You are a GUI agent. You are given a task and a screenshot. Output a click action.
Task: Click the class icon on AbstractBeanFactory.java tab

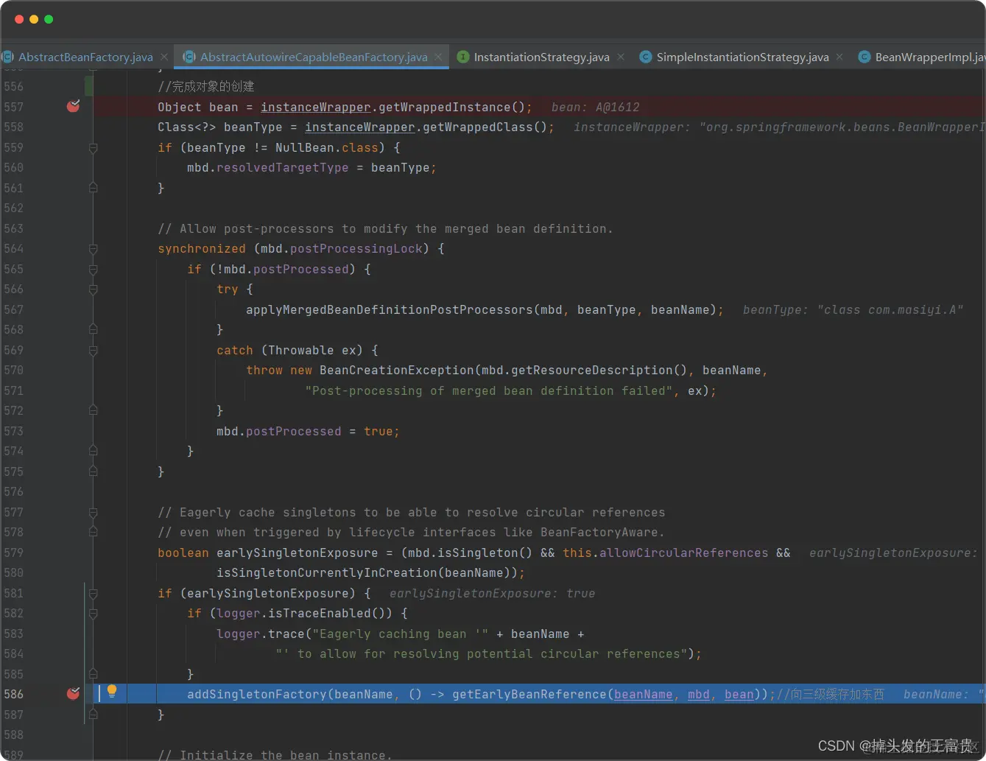point(8,57)
